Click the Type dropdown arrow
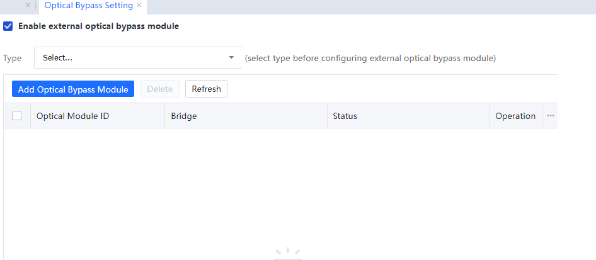 click(231, 58)
